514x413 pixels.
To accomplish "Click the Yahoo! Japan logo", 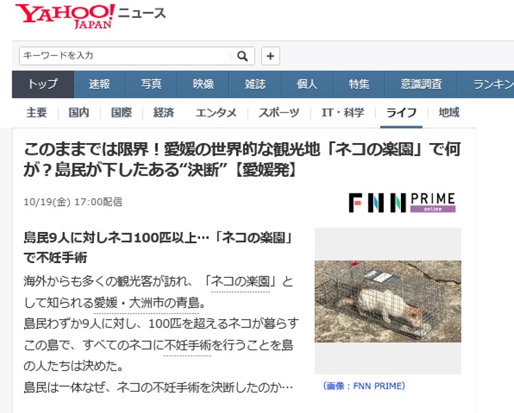I will click(x=65, y=16).
